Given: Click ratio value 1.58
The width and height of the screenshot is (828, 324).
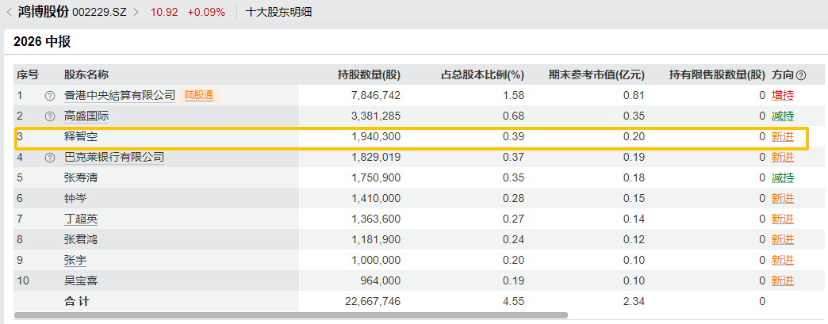Looking at the screenshot, I should pyautogui.click(x=515, y=96).
